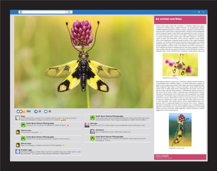Viewport: 217px width, 171px height.
Task: Click Peti apu's profile avatar
Action: [x=87, y=125]
